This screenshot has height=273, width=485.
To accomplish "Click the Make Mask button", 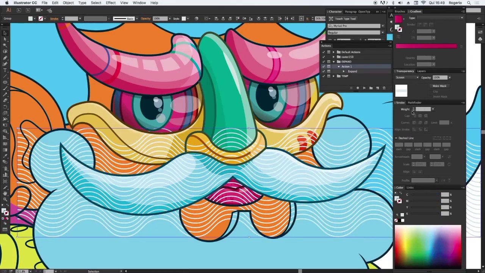I will point(440,86).
